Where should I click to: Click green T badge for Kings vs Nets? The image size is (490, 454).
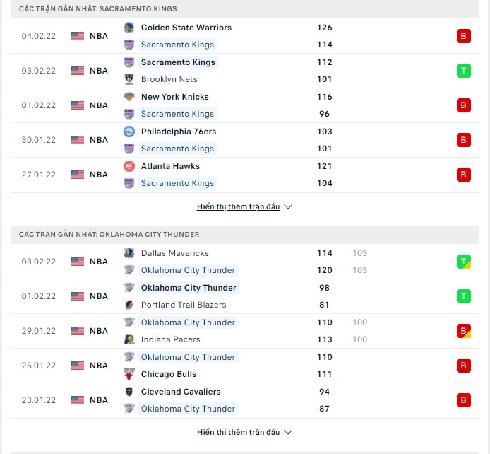[x=463, y=71]
